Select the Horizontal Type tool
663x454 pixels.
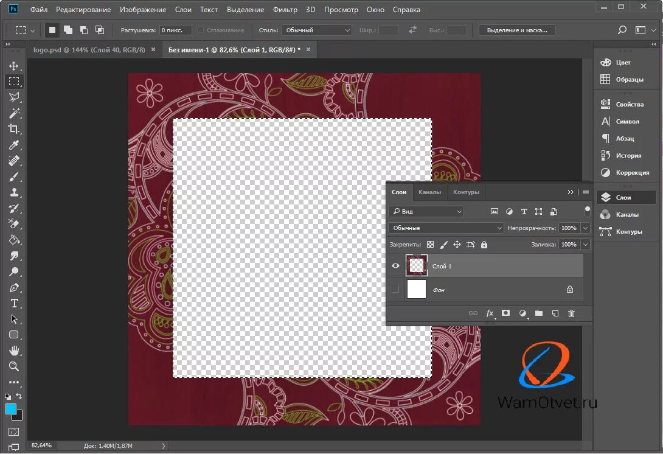(14, 303)
